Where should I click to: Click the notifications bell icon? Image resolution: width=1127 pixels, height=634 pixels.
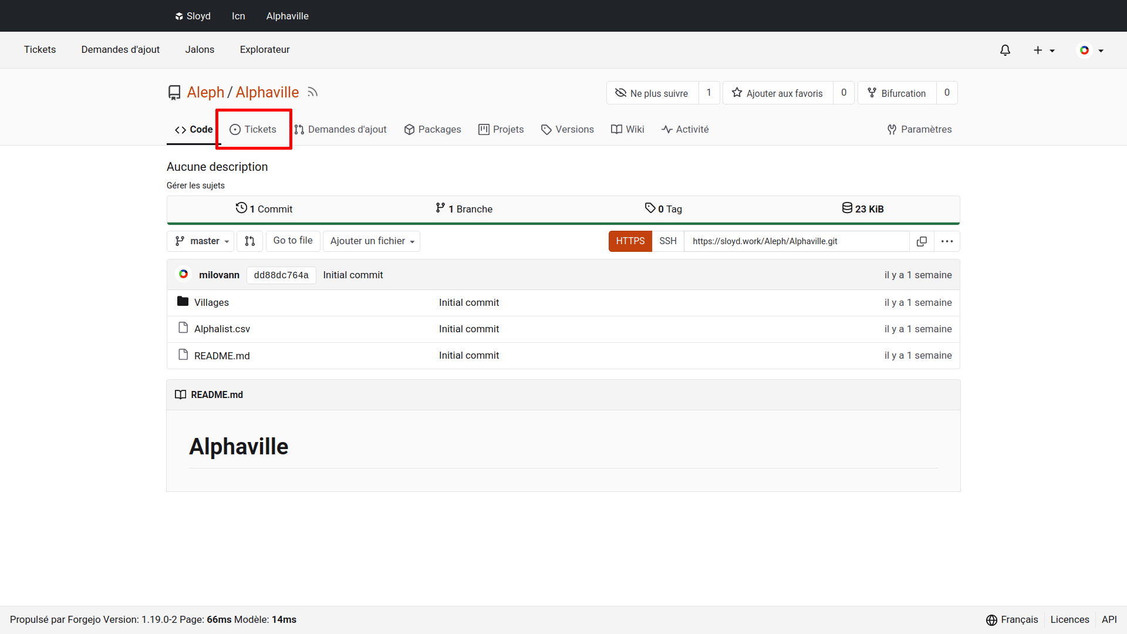pos(1005,50)
